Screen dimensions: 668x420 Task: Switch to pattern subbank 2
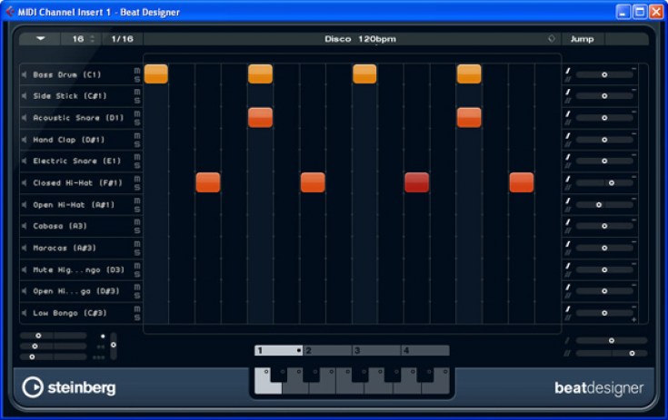click(327, 350)
